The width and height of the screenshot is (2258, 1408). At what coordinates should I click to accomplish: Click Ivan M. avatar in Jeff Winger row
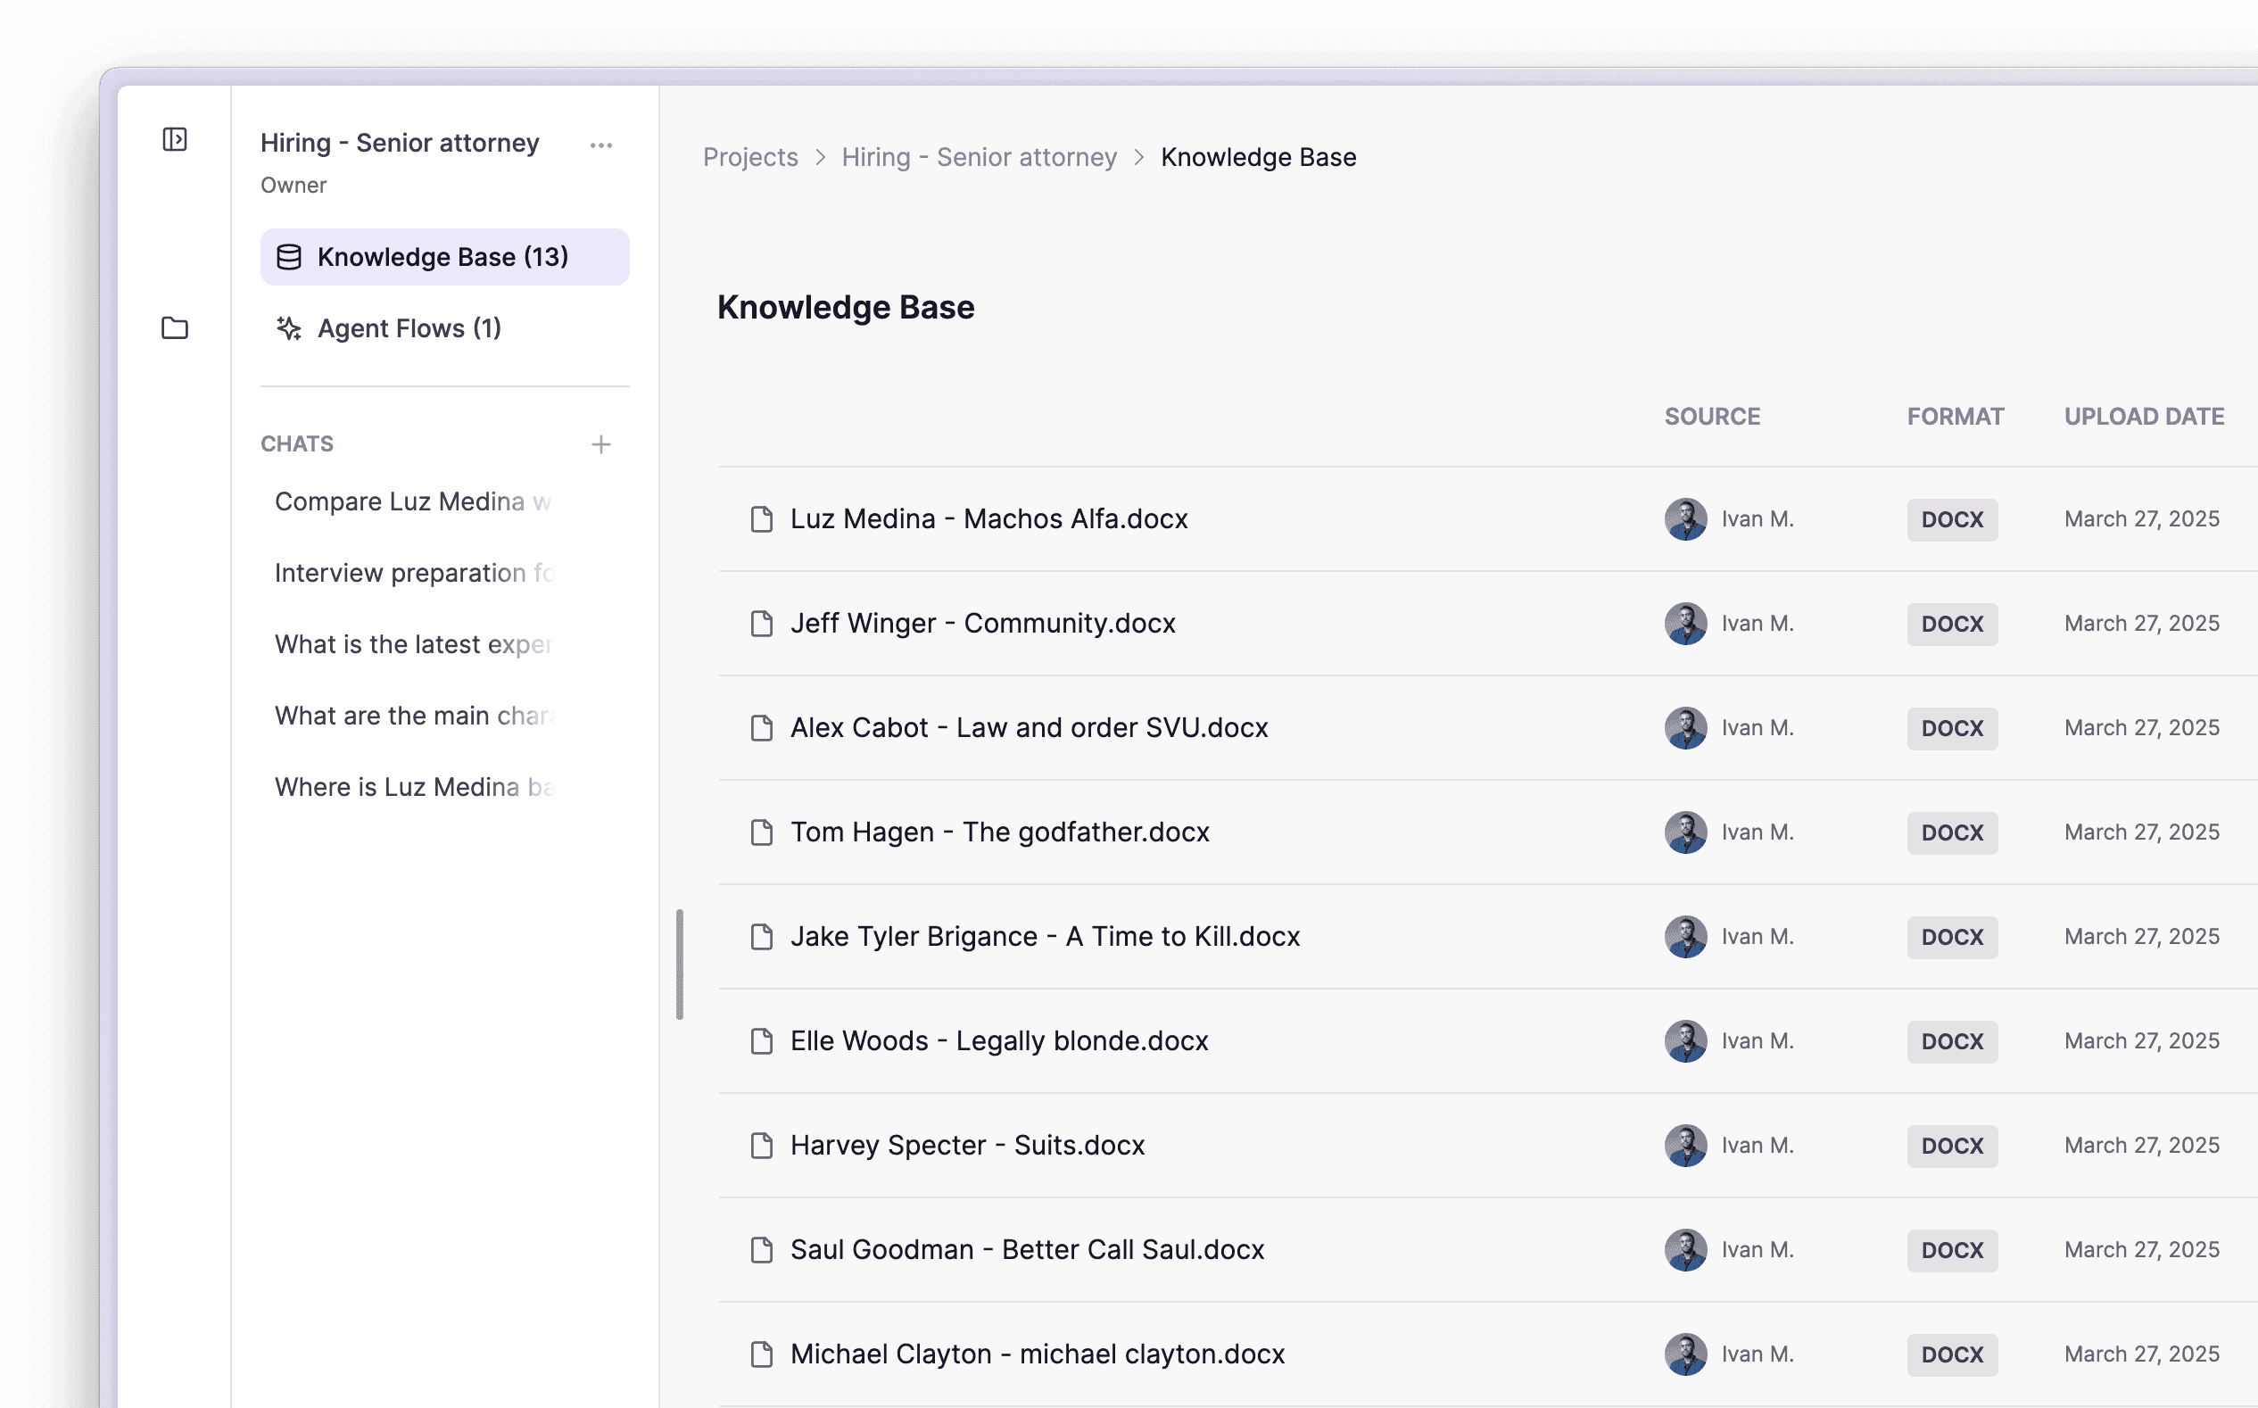[x=1684, y=623]
